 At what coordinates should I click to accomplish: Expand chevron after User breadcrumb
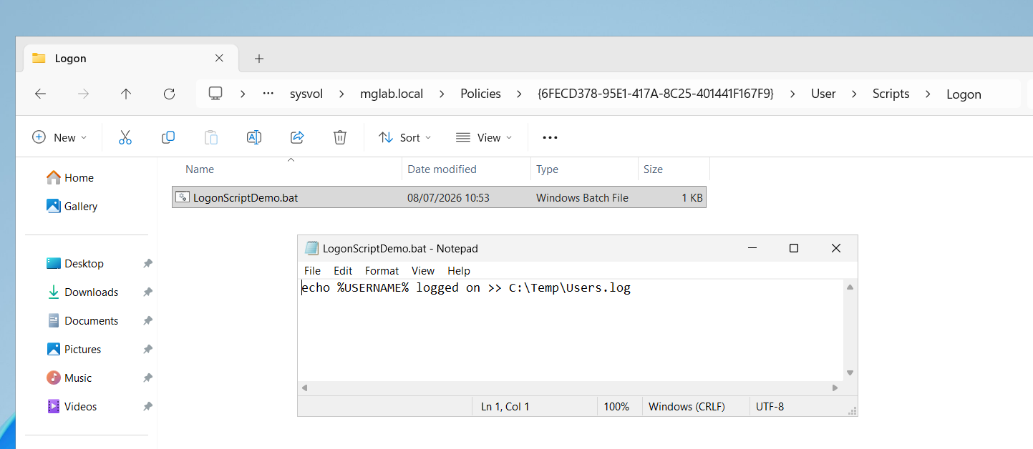(854, 94)
